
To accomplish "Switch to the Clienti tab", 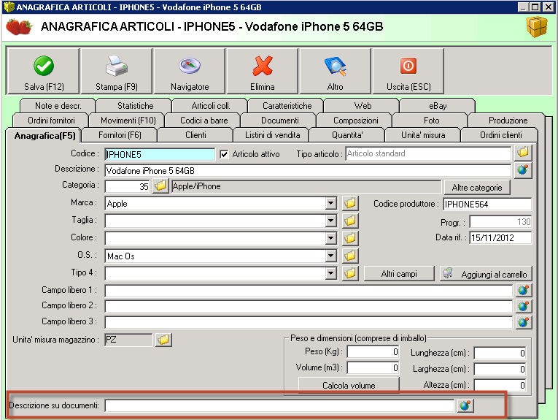I will point(195,135).
